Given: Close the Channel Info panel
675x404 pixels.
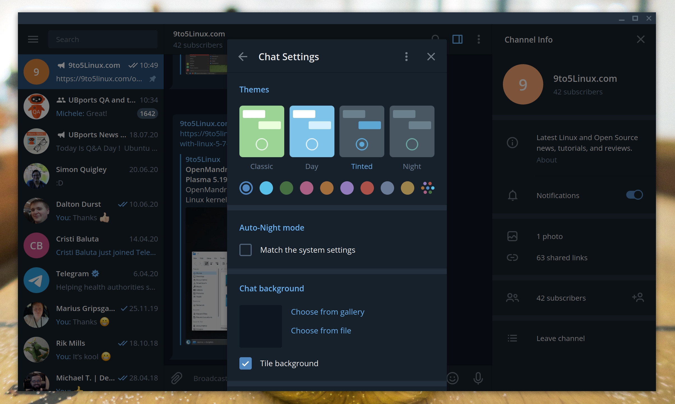Looking at the screenshot, I should tap(641, 39).
